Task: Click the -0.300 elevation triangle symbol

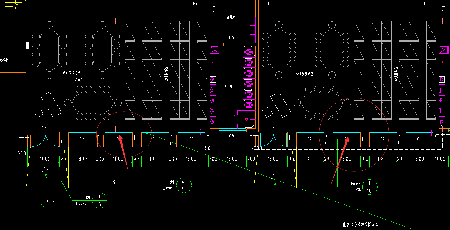Action: click(x=46, y=206)
